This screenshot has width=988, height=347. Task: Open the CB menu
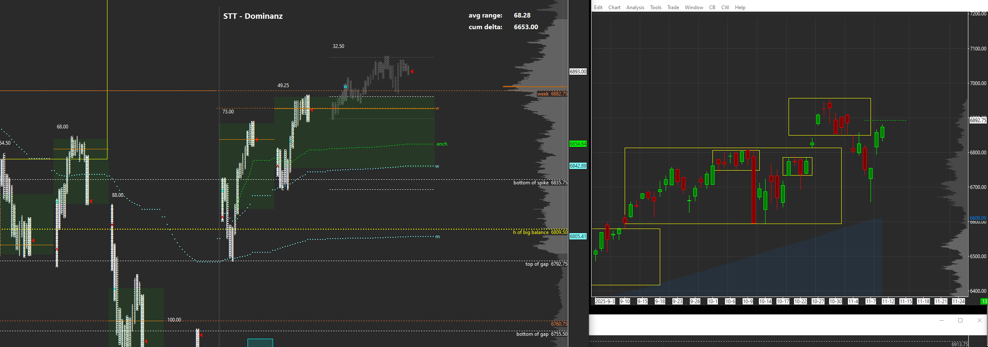coord(712,8)
